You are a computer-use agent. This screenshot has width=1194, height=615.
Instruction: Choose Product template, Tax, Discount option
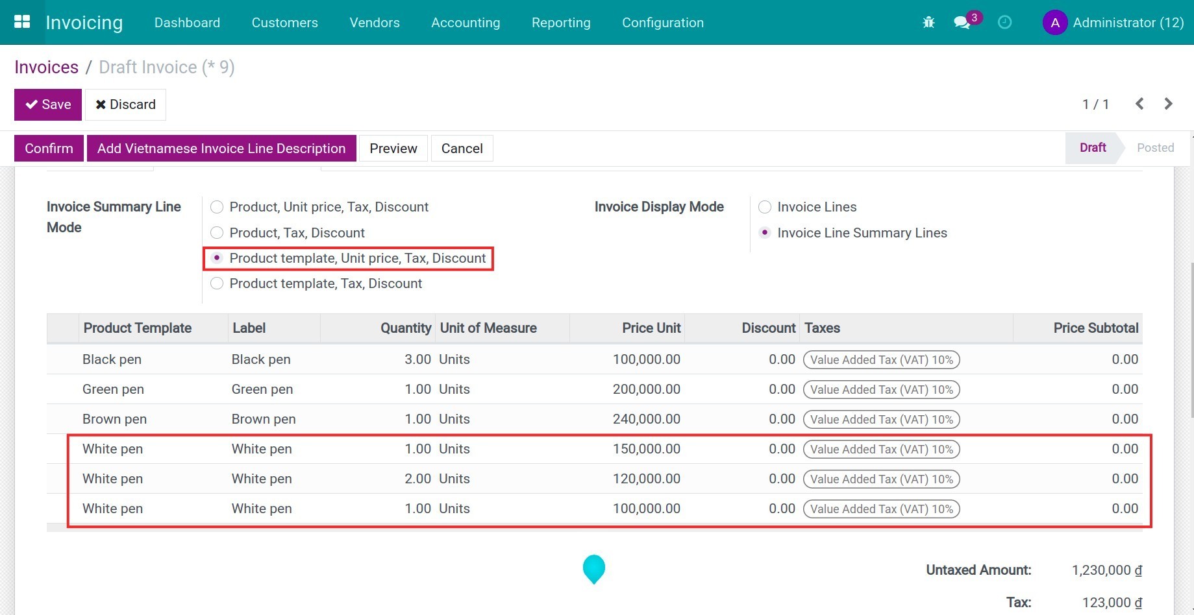coord(217,283)
